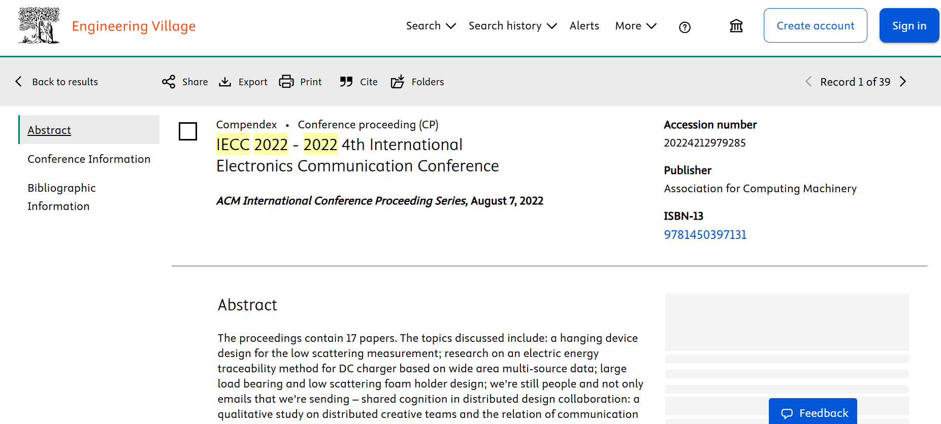
Task: Click the Print printer icon
Action: [x=286, y=82]
